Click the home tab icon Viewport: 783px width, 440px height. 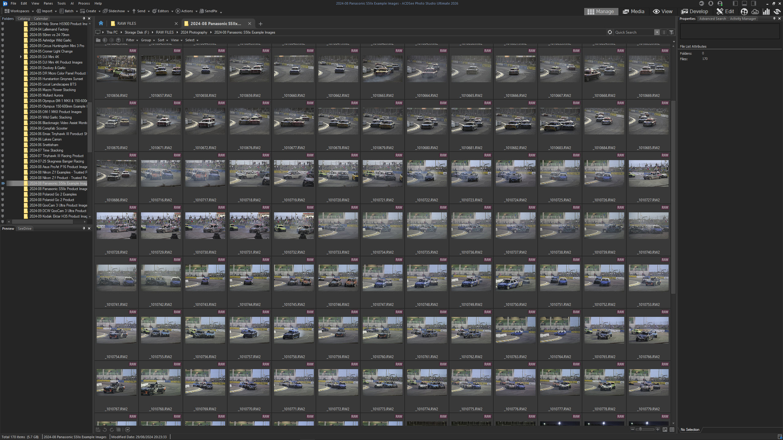pyautogui.click(x=101, y=23)
